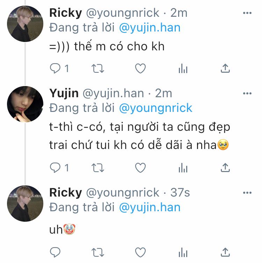
Task: Reply to Yujin's tweet
Action: (55, 168)
